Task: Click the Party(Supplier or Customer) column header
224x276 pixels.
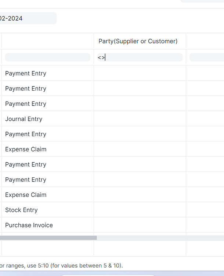Action: point(138,41)
